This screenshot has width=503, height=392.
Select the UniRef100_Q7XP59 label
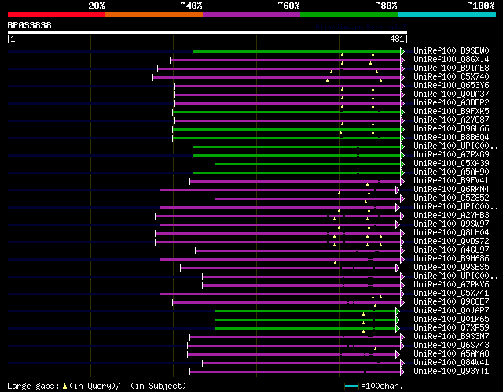tap(451, 328)
